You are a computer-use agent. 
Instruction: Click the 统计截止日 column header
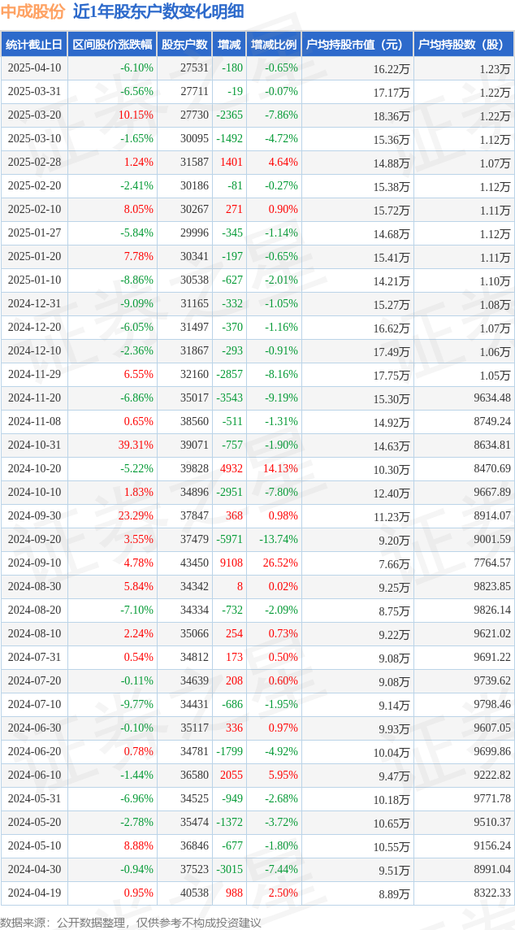point(34,44)
